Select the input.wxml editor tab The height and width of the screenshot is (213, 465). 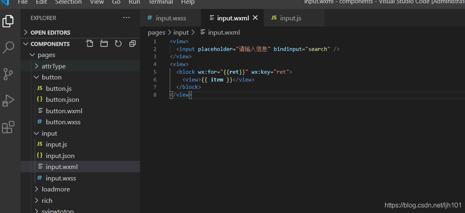coord(232,18)
